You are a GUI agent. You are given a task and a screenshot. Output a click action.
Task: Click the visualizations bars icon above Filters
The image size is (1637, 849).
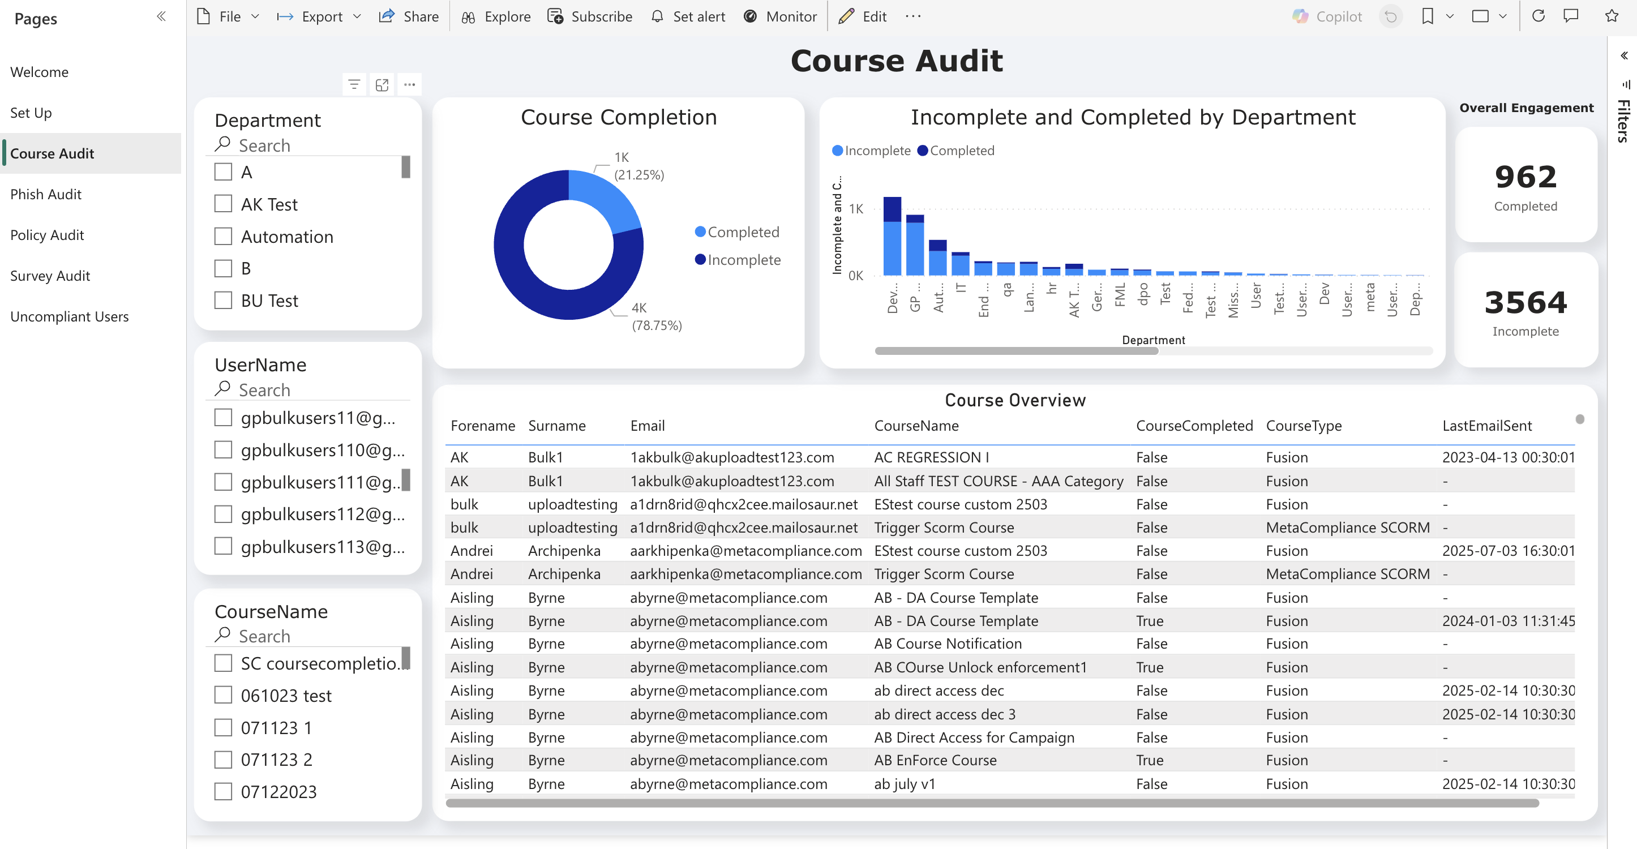click(1626, 84)
